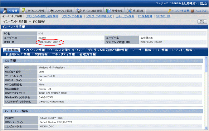Click the 管理台帳 book icon
Screen dimensions: 209x131
[x=108, y=11]
